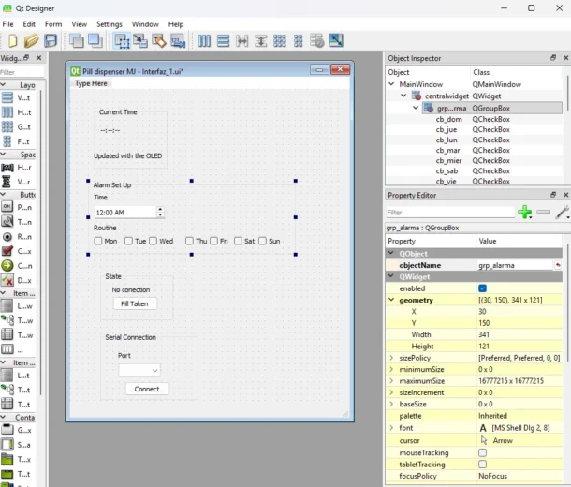Tick the Sun checkbox on the form

click(x=262, y=241)
